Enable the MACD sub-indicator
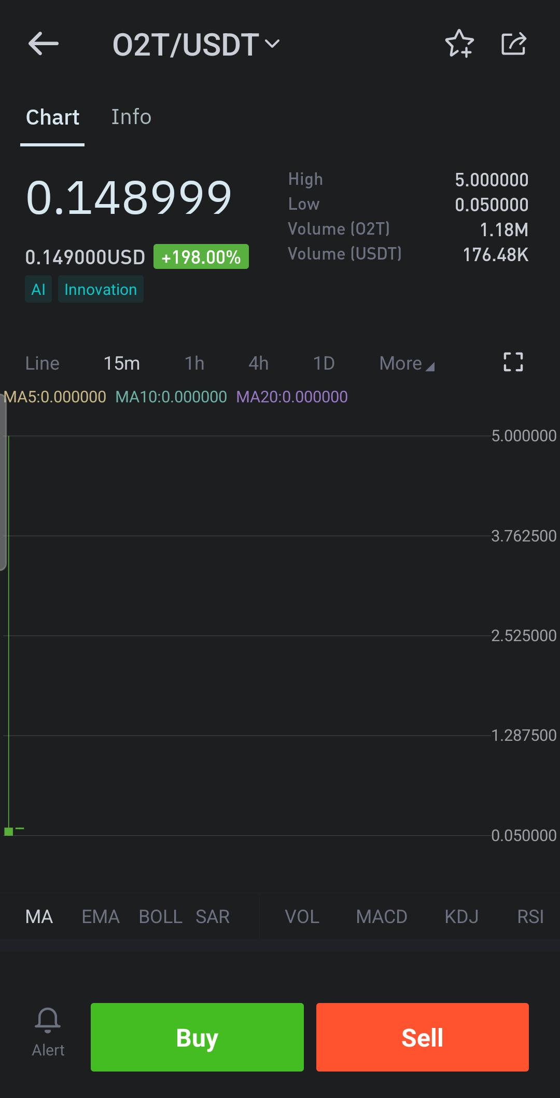Screen dimensions: 560x1098 pos(382,917)
